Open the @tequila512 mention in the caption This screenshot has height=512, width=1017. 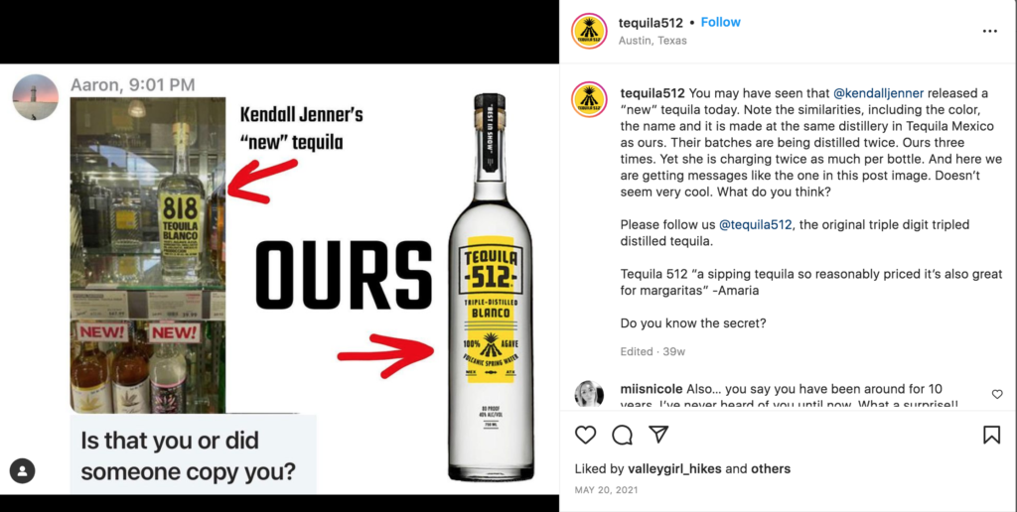click(755, 225)
